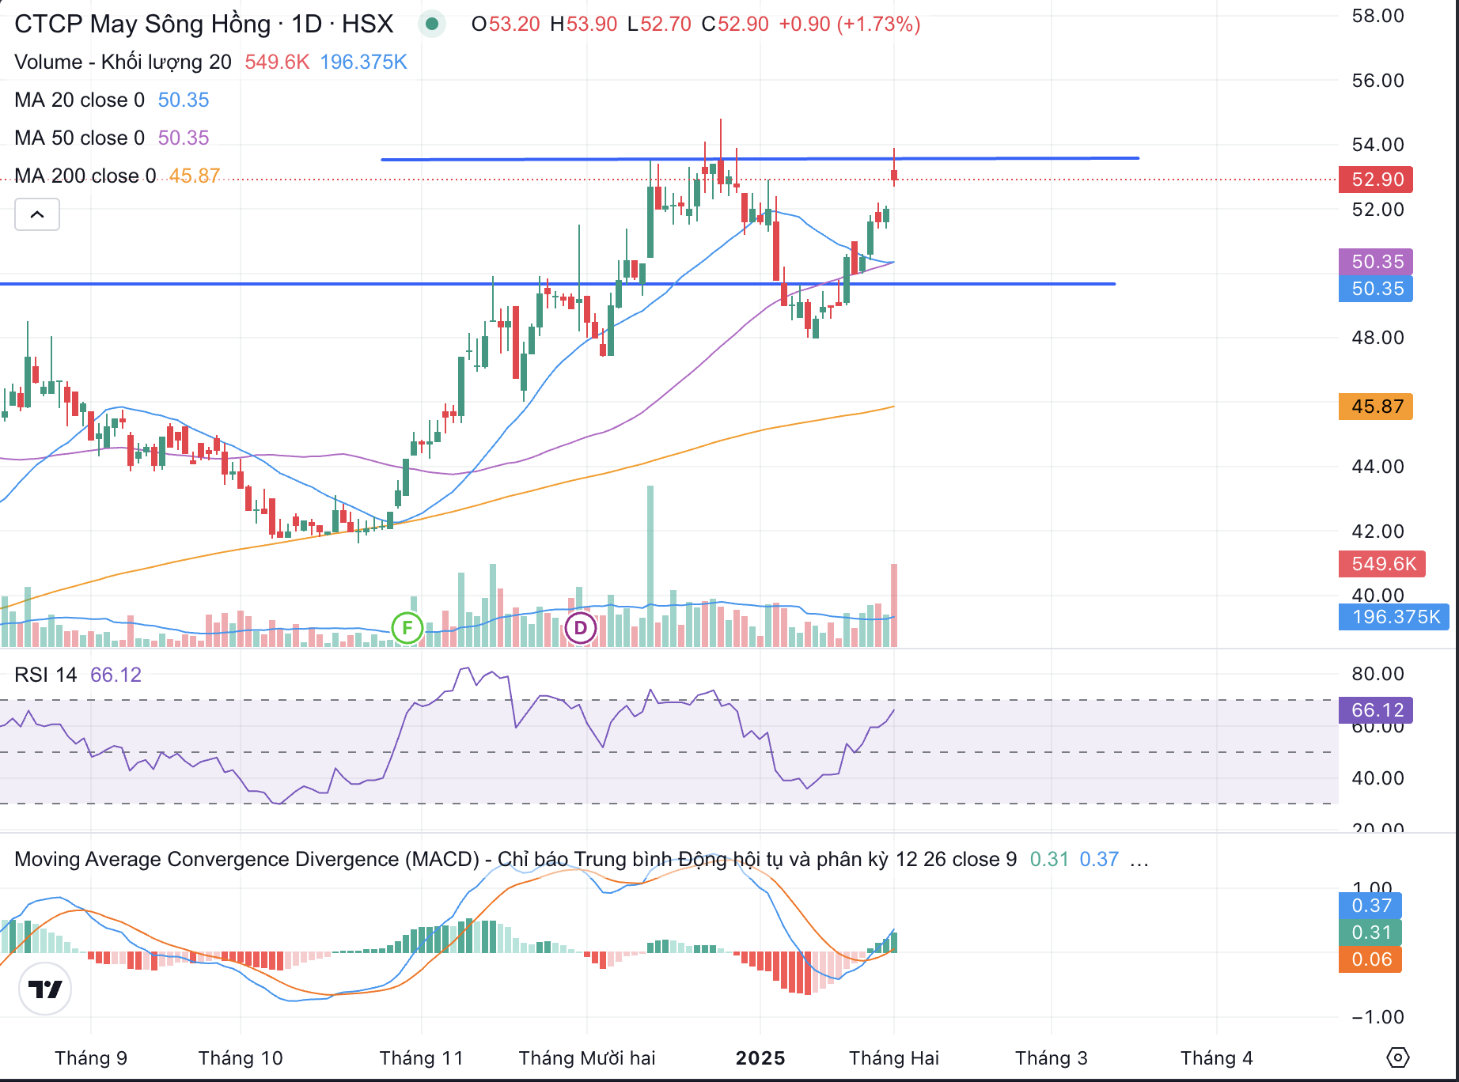
Task: Click the Tháng 10 time axis label
Action: tap(241, 1058)
